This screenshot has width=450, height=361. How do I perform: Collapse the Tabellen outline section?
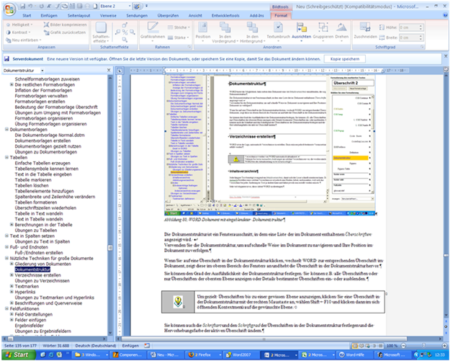coord(6,157)
